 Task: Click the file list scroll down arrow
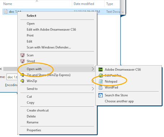tap(123, 12)
